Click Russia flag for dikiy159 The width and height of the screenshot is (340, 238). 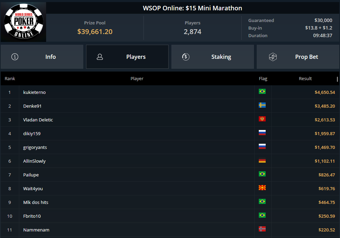[x=262, y=133]
